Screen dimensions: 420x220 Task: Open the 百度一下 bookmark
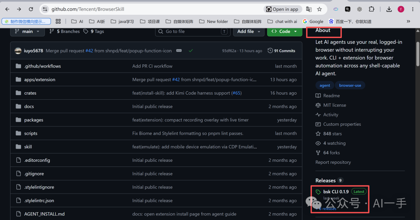point(350,21)
